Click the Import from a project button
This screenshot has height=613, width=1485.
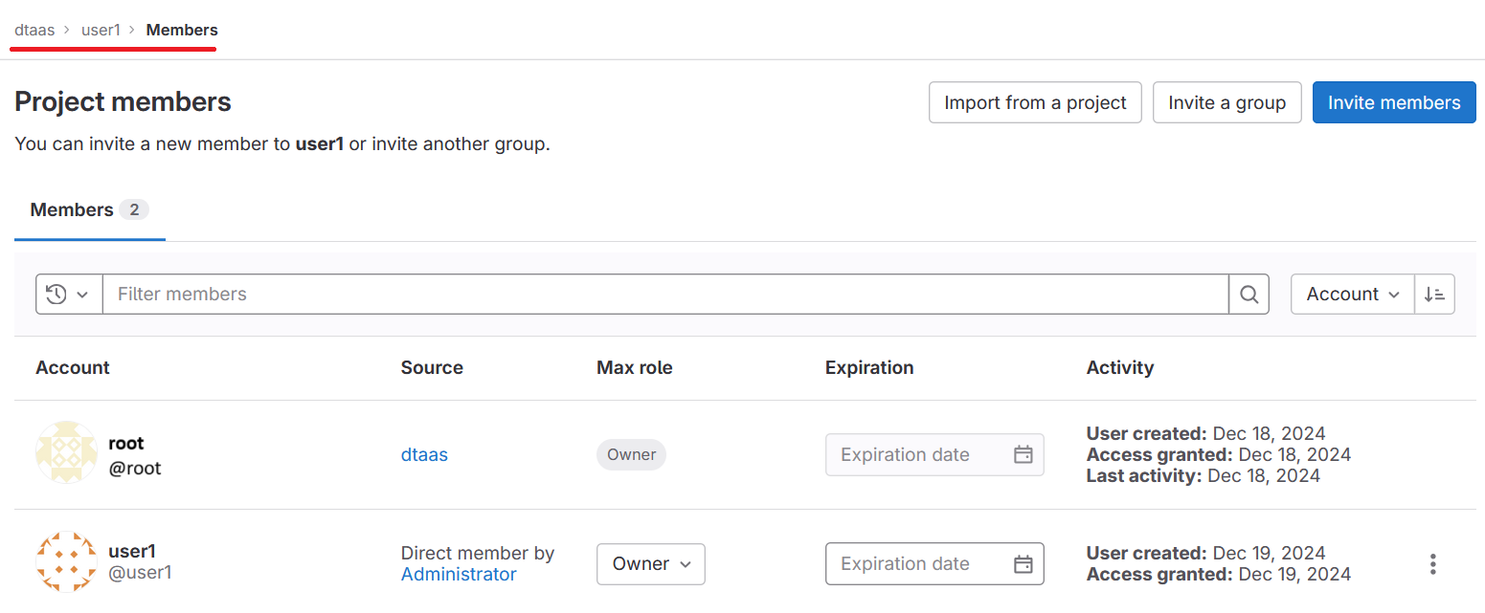(1034, 102)
